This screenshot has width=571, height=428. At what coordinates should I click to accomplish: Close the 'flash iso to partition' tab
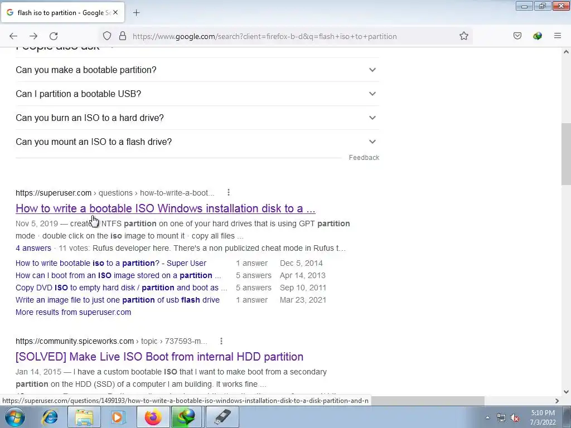pos(115,12)
